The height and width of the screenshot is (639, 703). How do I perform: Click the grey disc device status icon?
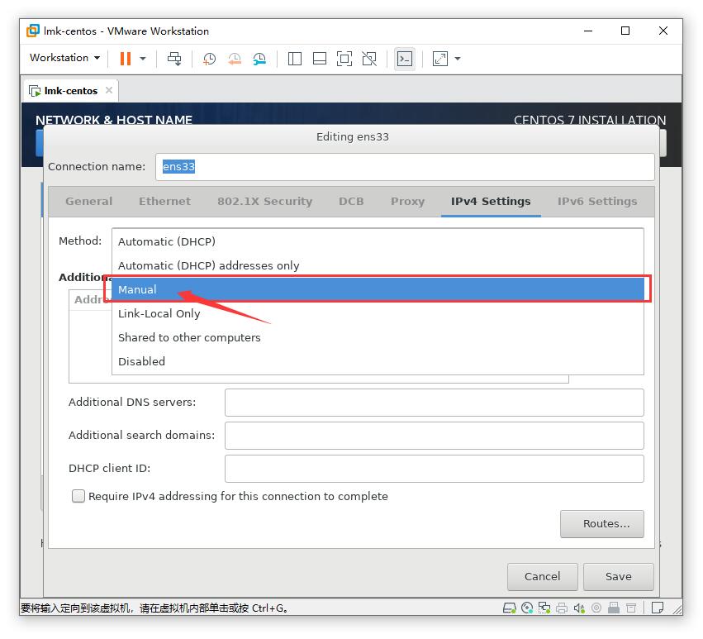click(x=596, y=608)
